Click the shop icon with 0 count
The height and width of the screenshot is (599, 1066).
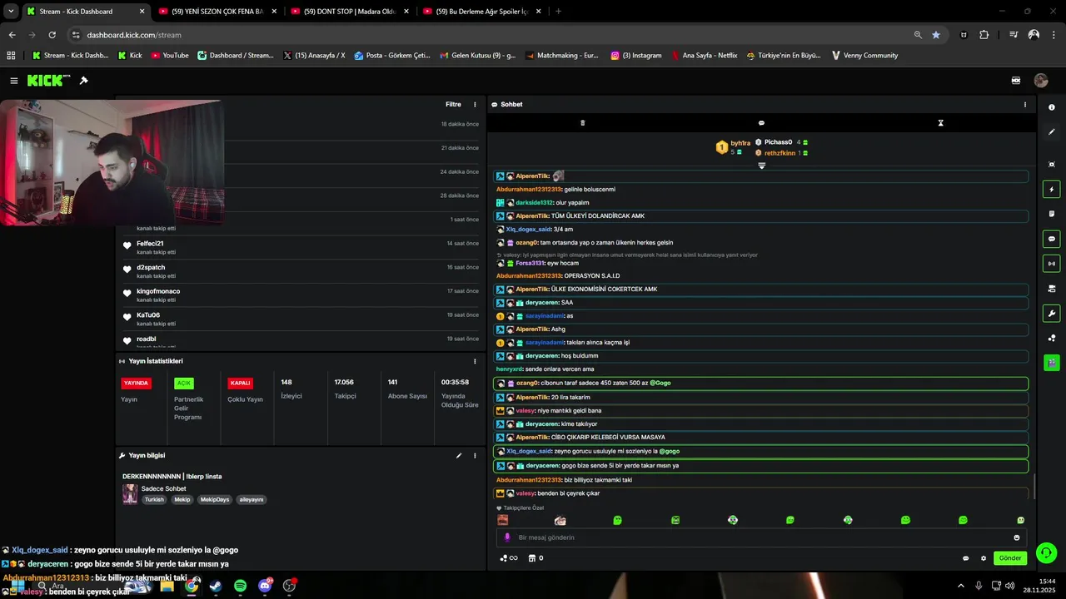(536, 558)
